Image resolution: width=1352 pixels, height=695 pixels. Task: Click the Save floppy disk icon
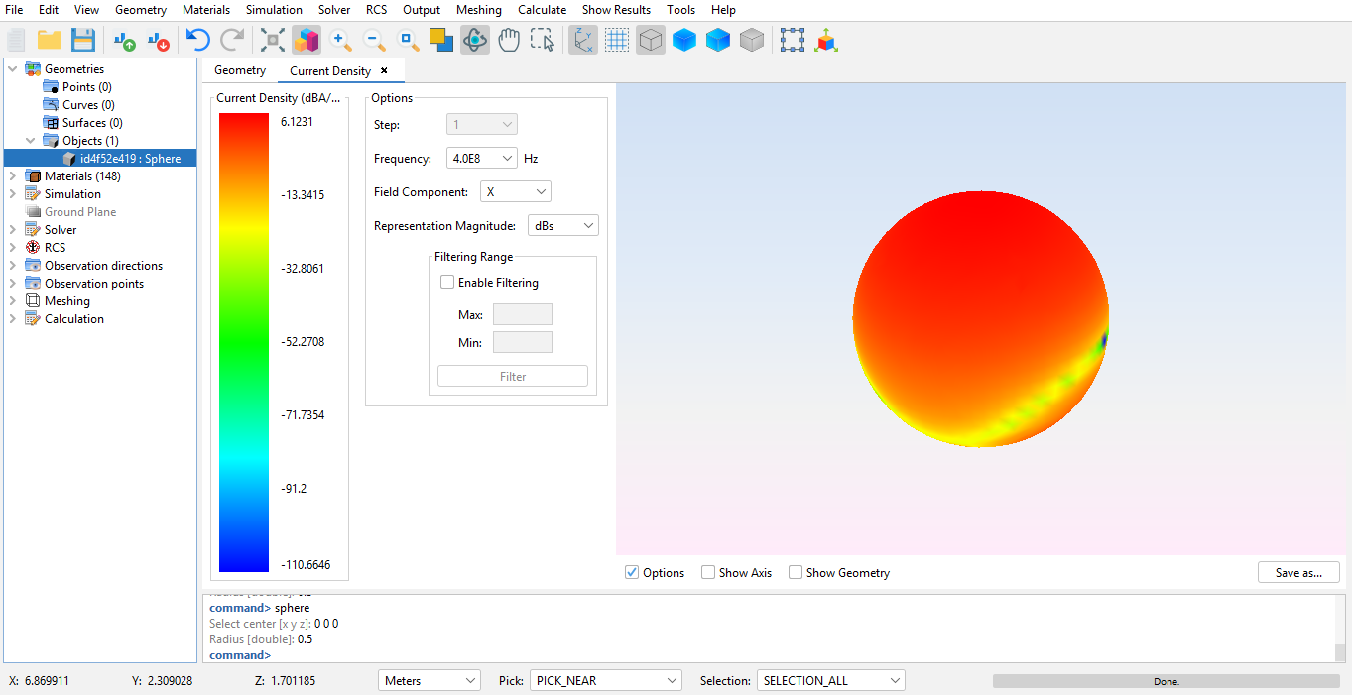[x=83, y=40]
